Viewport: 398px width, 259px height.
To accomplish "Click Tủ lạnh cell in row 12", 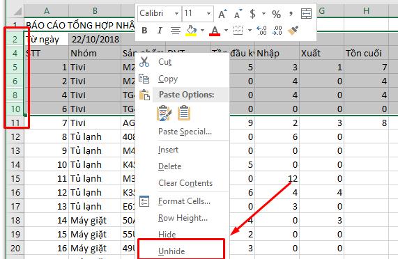I will [95, 137].
